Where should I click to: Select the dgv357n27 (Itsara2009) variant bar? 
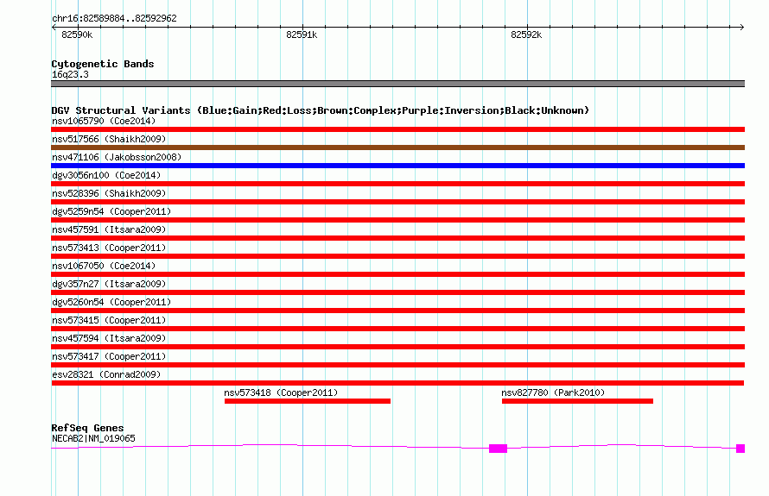(397, 292)
